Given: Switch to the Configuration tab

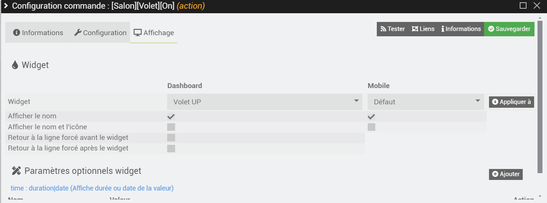Looking at the screenshot, I should click(x=100, y=33).
